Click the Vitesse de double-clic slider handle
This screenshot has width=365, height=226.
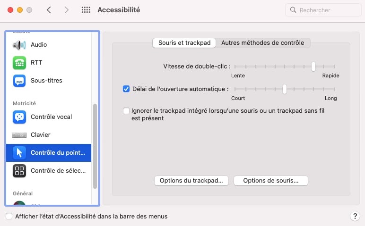(x=313, y=67)
